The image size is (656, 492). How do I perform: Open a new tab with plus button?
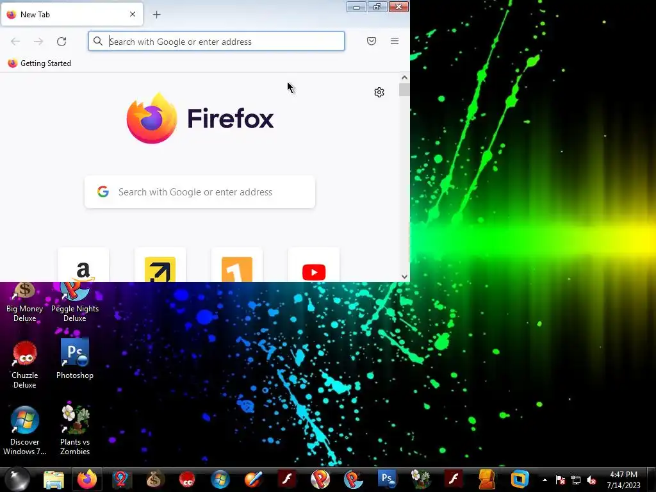pyautogui.click(x=156, y=15)
